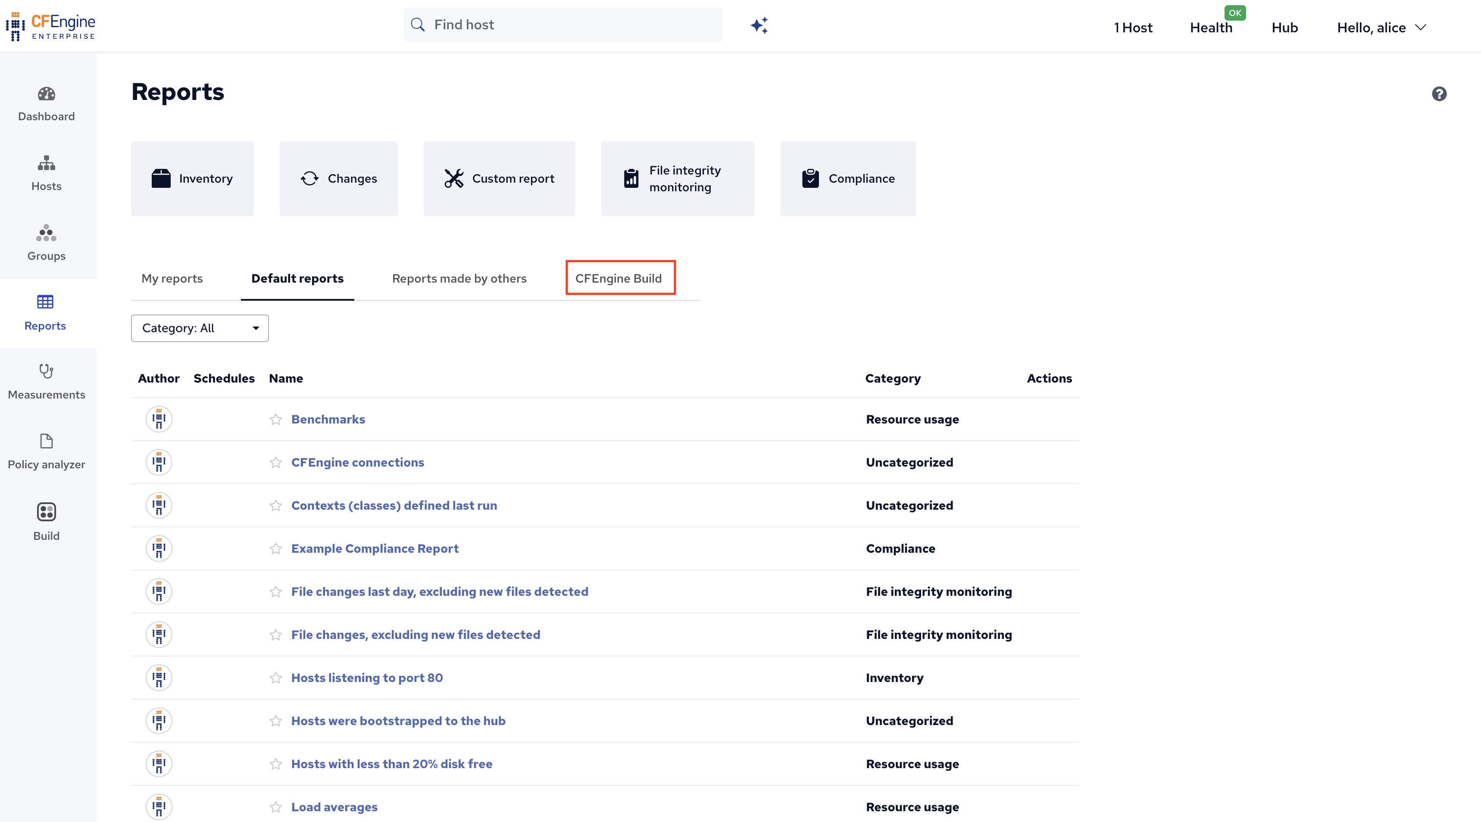The image size is (1481, 822).
Task: Open the Example Compliance Report link
Action: pyautogui.click(x=375, y=548)
